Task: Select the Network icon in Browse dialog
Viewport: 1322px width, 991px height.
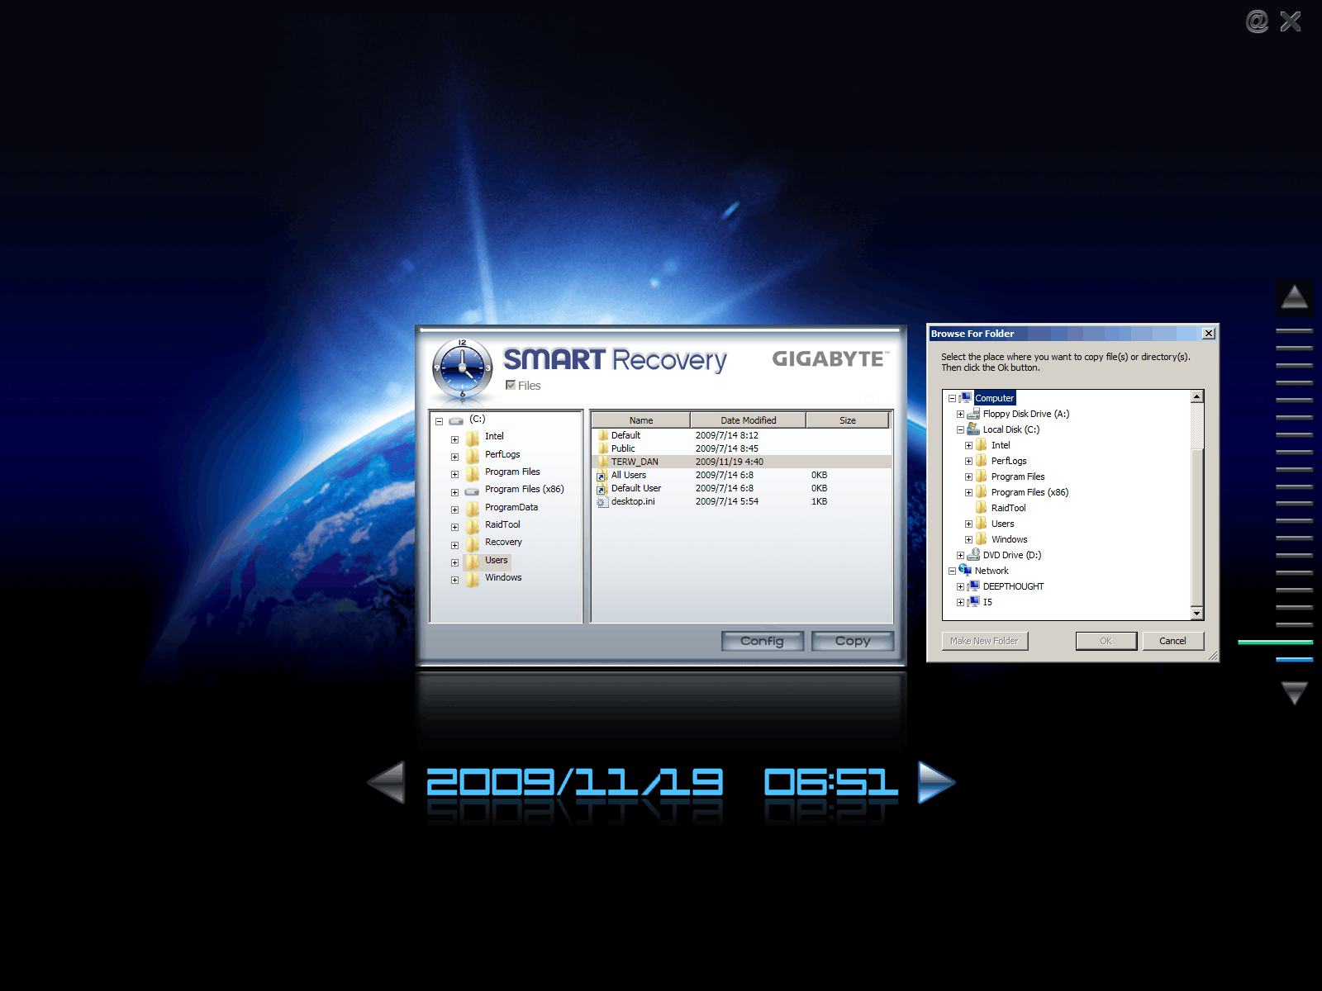Action: pyautogui.click(x=965, y=571)
